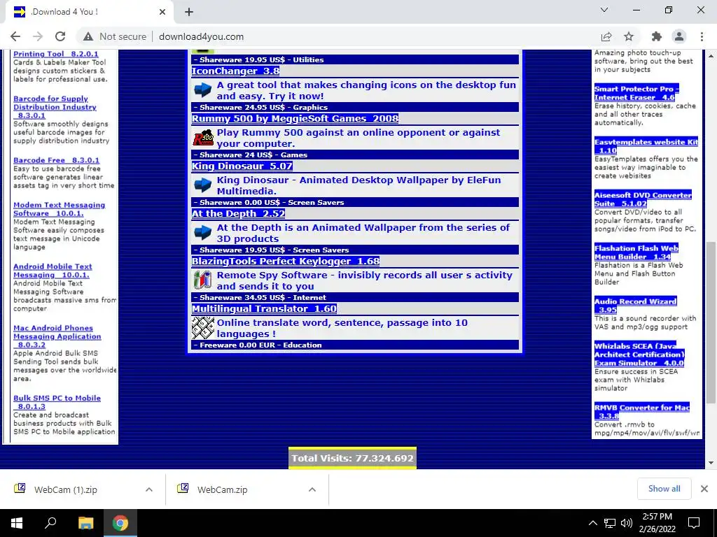Click the browser forward arrow

38,36
